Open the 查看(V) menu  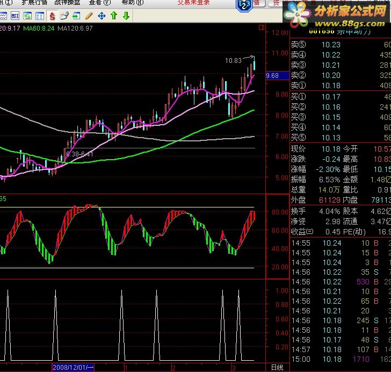[100, 3]
